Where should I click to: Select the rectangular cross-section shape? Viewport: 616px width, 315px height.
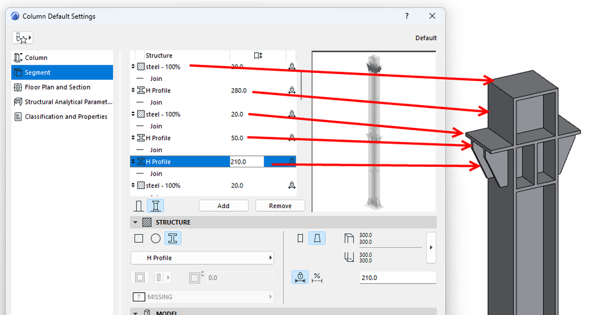[139, 238]
